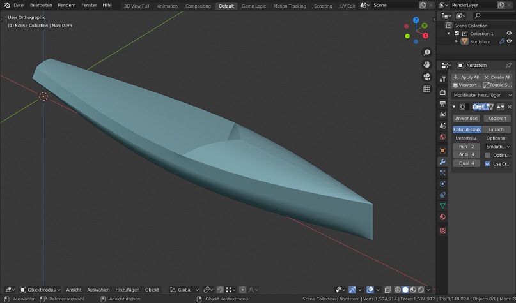
Task: Click the Anwenden button
Action: (x=466, y=118)
